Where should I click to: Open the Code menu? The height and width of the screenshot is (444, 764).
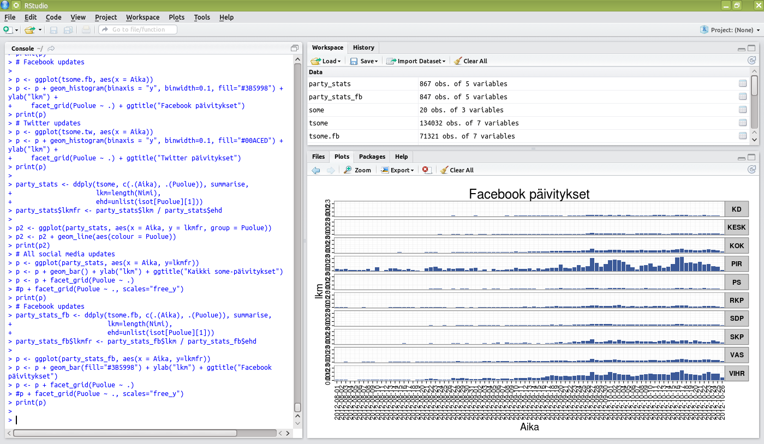point(53,17)
